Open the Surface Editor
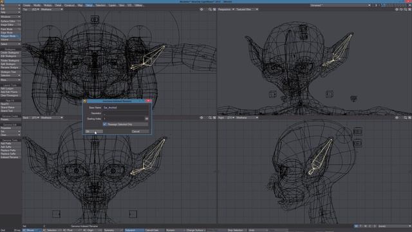Screen dimensions: 412x232 [x=10, y=21]
